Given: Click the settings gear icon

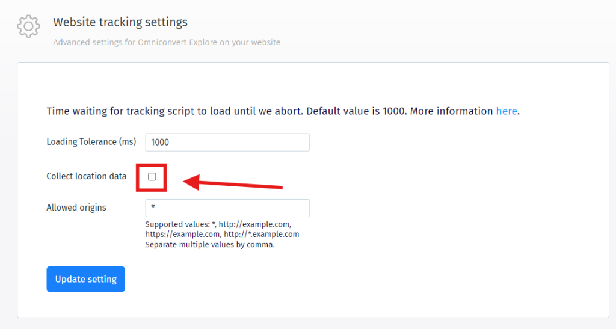Looking at the screenshot, I should pyautogui.click(x=28, y=27).
